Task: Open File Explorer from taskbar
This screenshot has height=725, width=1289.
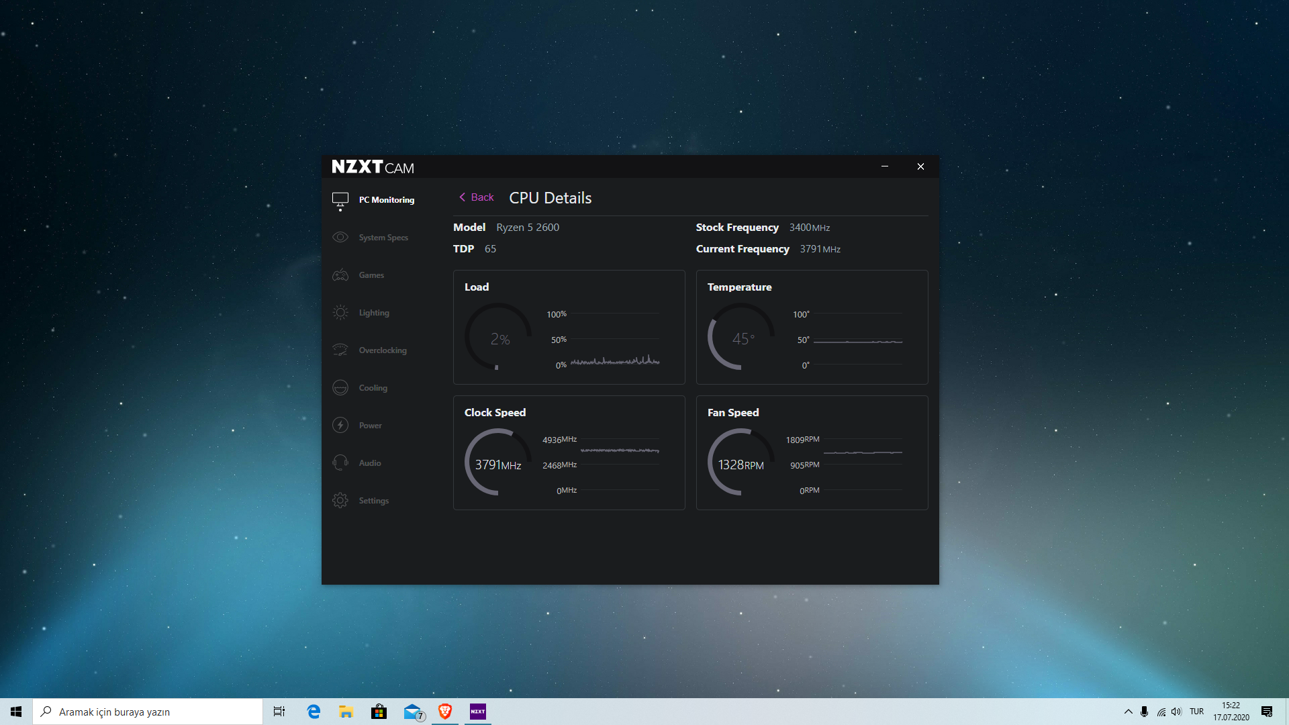Action: 346,712
